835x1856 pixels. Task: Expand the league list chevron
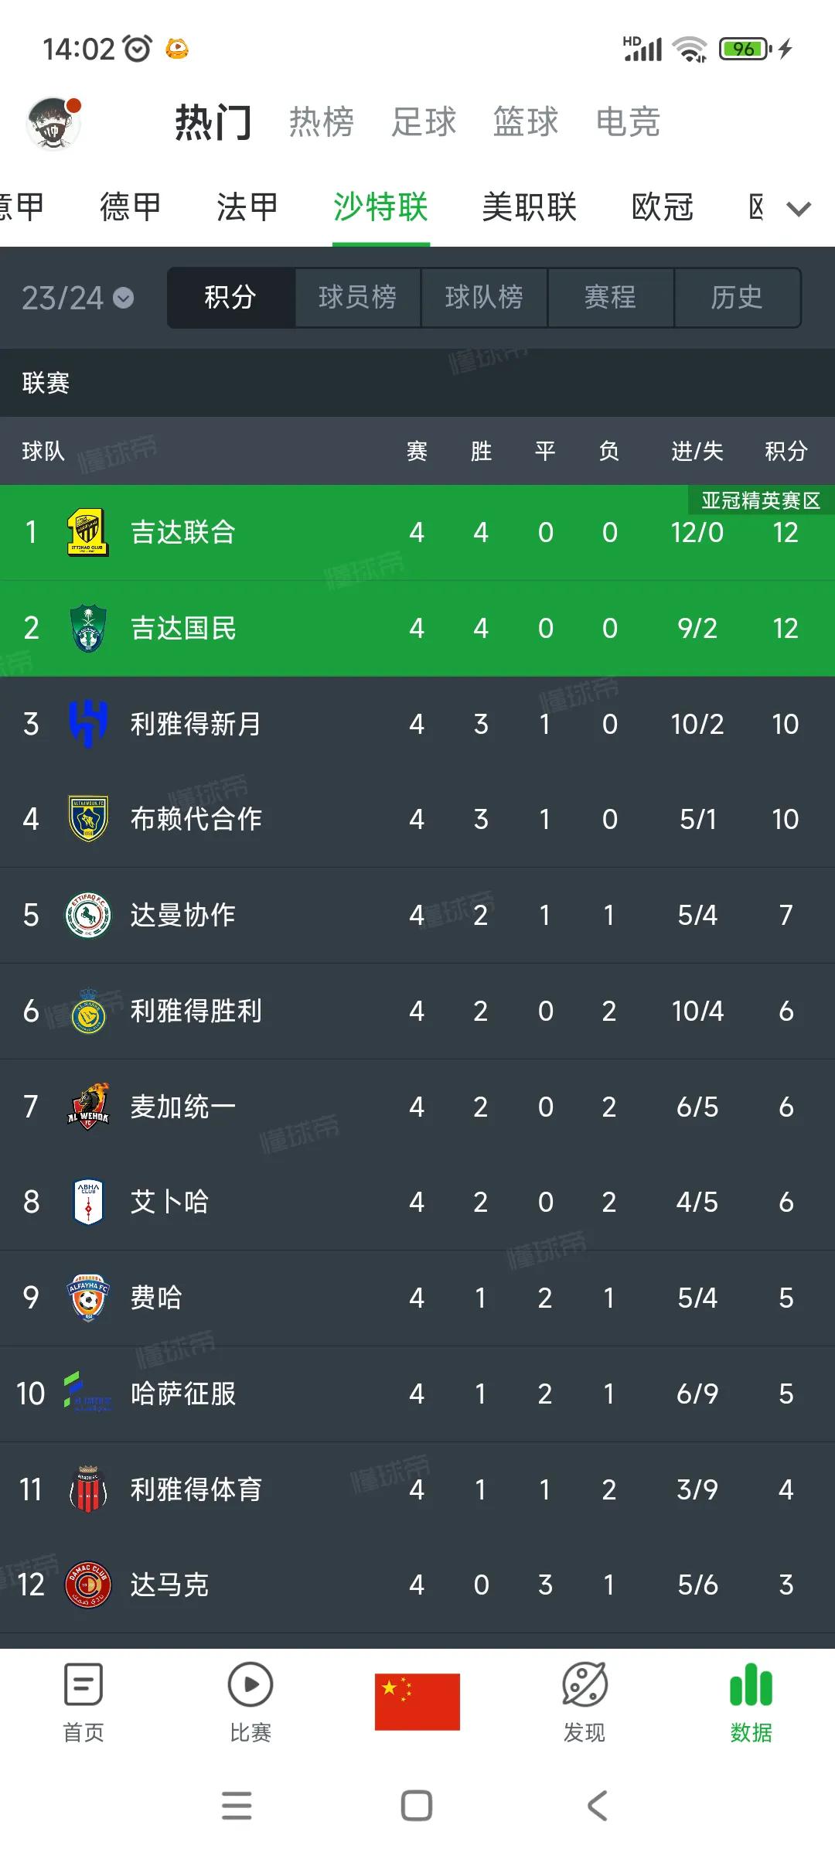(799, 208)
